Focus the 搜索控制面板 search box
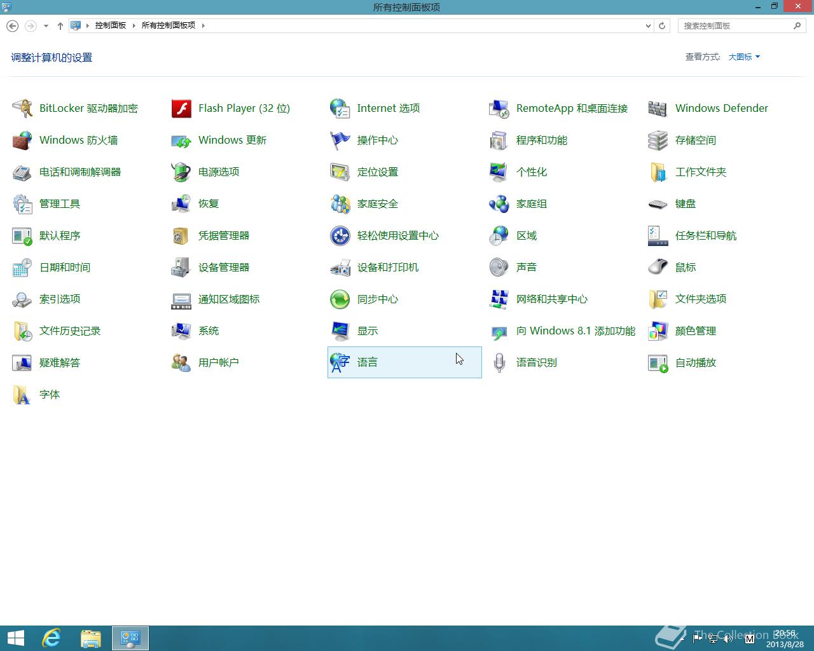This screenshot has width=814, height=651. point(742,25)
